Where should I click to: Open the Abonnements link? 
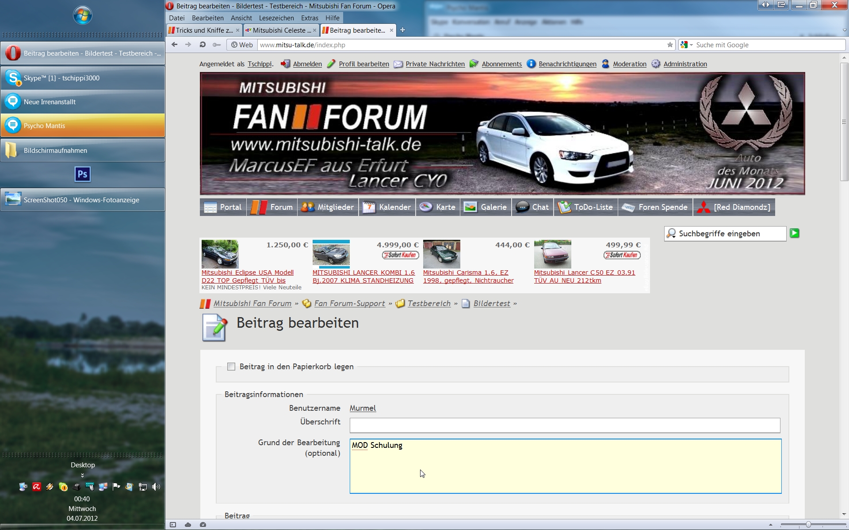coord(501,64)
